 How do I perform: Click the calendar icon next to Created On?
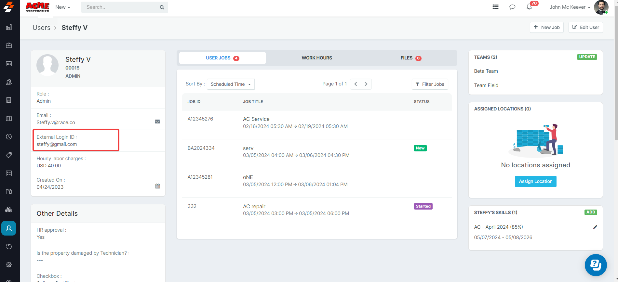click(x=157, y=186)
